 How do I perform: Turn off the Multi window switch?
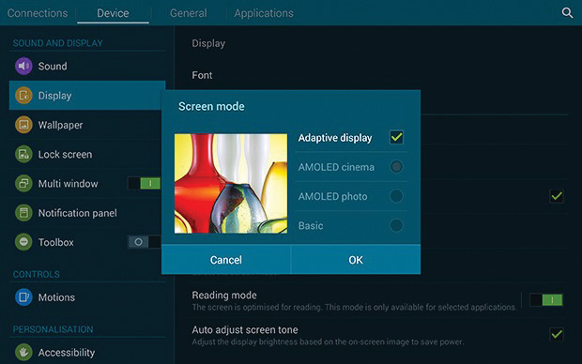(x=144, y=183)
